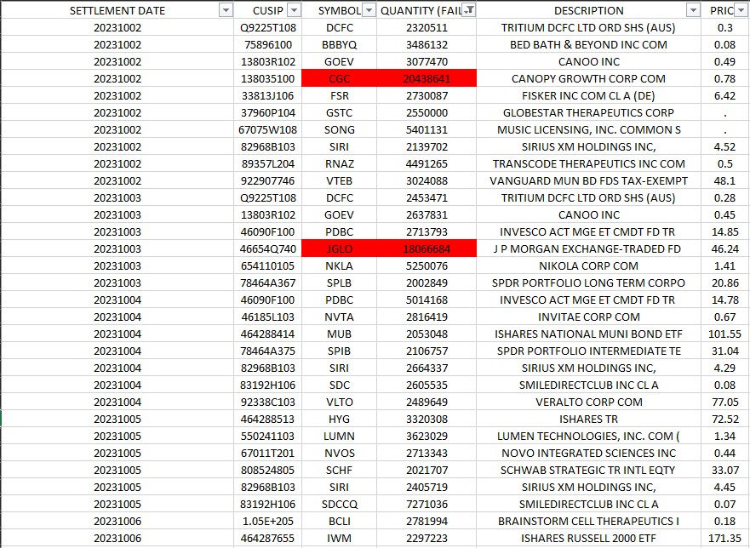Open the active QUANTITY (FAILS) filter button
Viewport: 750px width, 548px height.
pyautogui.click(x=470, y=10)
